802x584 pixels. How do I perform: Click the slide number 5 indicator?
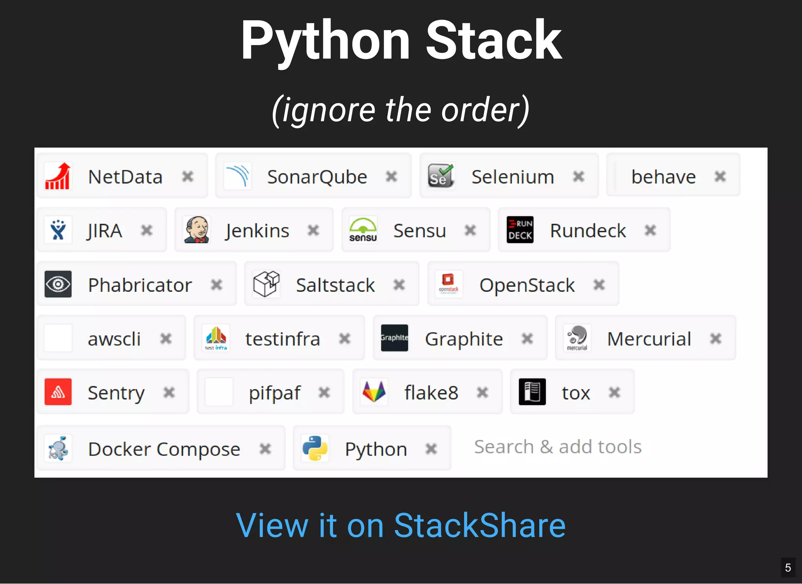[788, 568]
